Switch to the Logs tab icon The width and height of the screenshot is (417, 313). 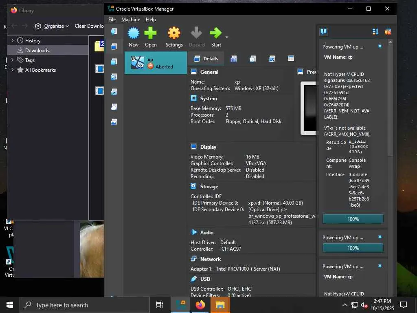(x=252, y=59)
